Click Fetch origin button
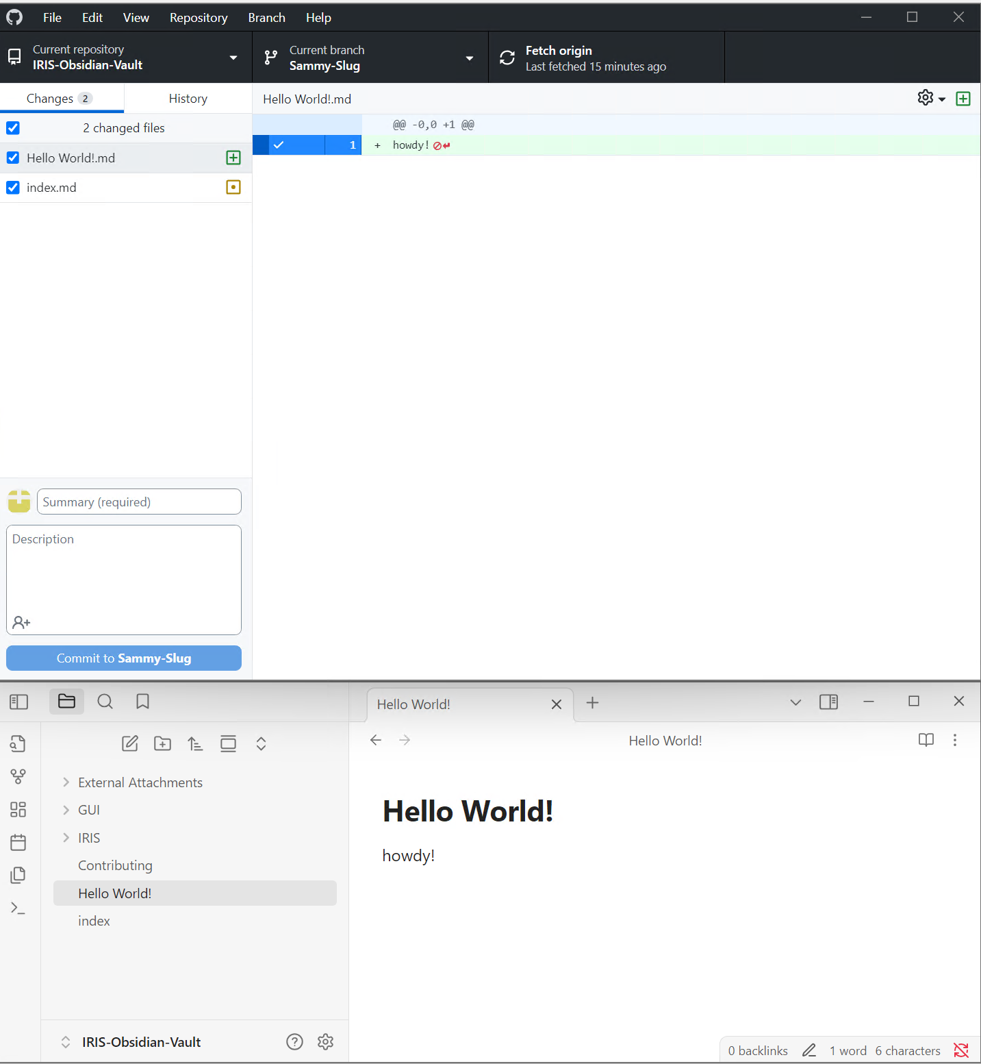 click(607, 58)
